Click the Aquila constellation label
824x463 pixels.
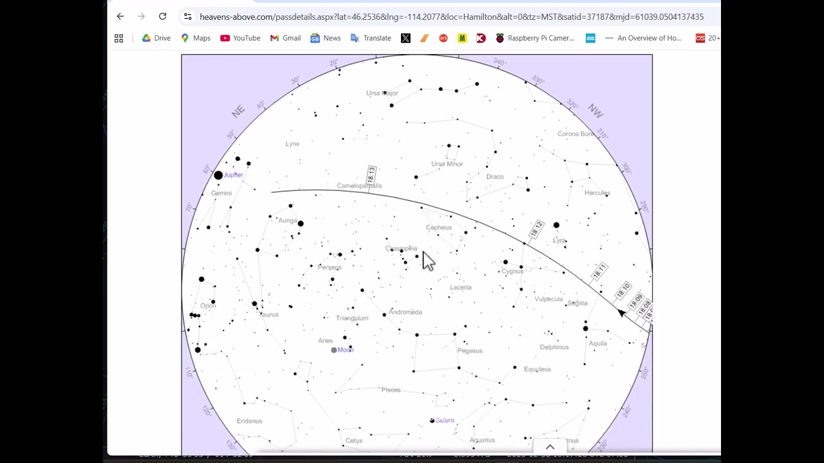click(598, 343)
